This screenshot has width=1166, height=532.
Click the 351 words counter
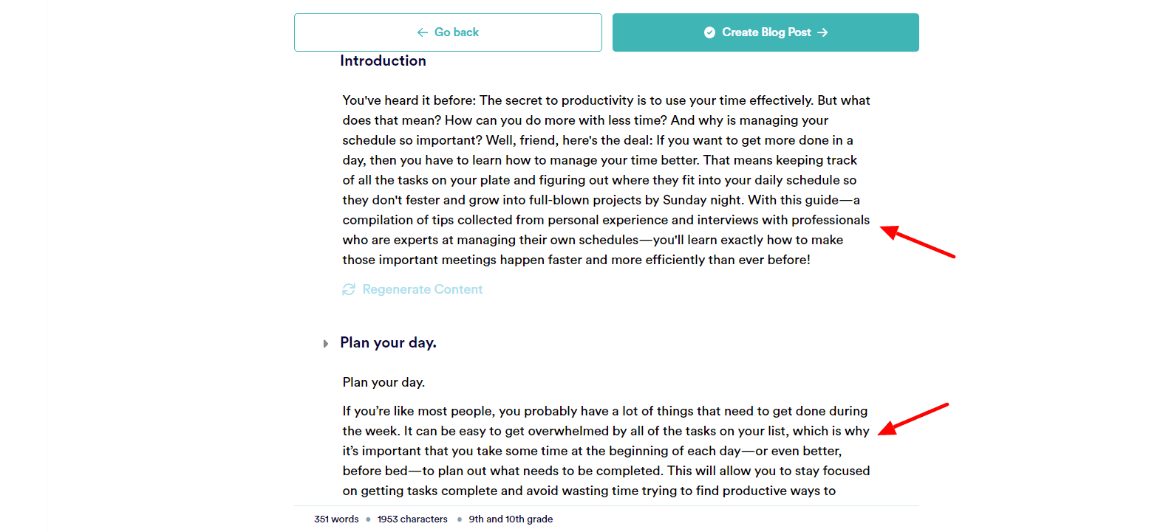(336, 519)
